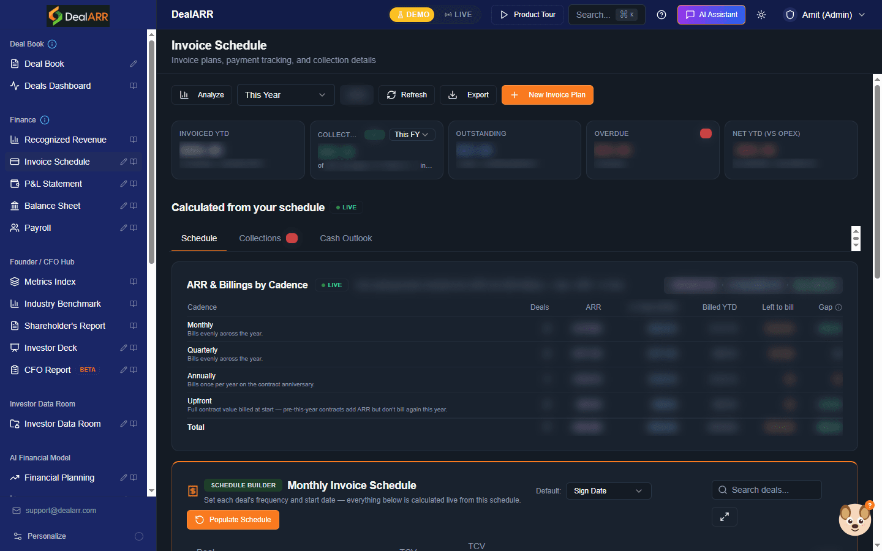The width and height of the screenshot is (882, 551).
Task: Open the book guide icon for Shareholder's Report
Action: coord(134,326)
